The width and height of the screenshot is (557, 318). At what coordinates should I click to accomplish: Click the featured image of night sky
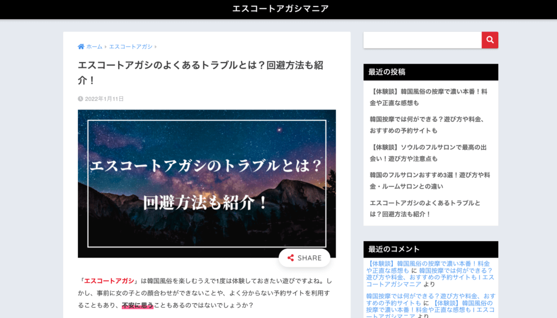point(207,184)
